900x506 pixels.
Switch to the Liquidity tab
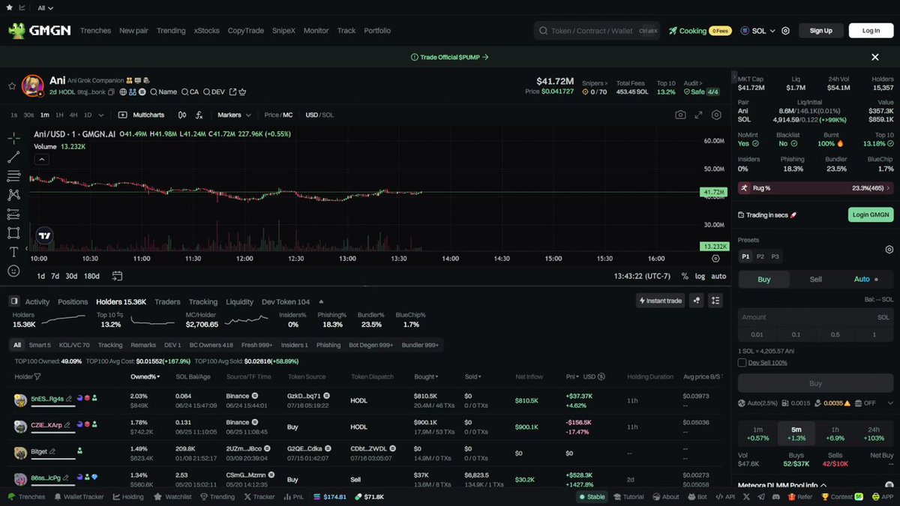coord(240,301)
